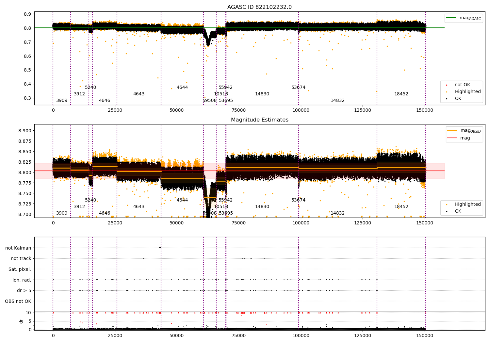Click obsid label 4644 in Magnitude Estimates plot
The image size is (490, 343).
(x=182, y=200)
